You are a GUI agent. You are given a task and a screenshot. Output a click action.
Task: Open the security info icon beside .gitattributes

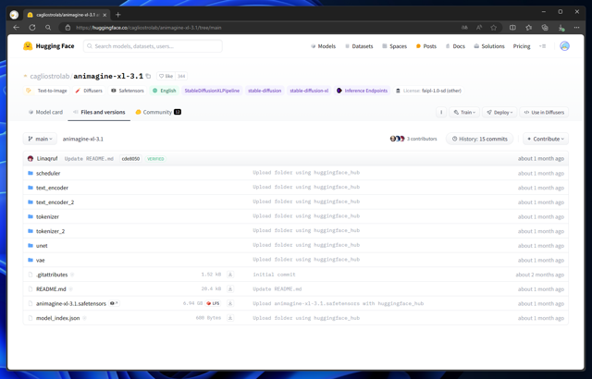click(72, 275)
